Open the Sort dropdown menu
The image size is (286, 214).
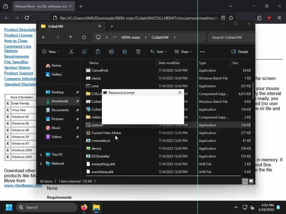tap(158, 52)
